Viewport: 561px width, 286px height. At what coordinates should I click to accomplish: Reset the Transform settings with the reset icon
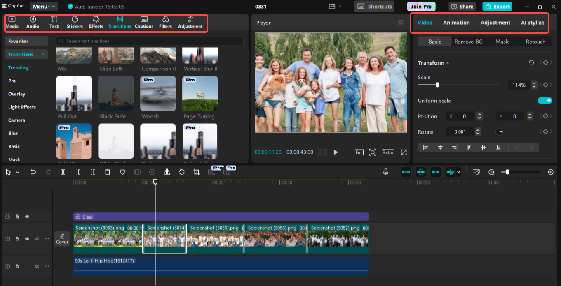(531, 63)
